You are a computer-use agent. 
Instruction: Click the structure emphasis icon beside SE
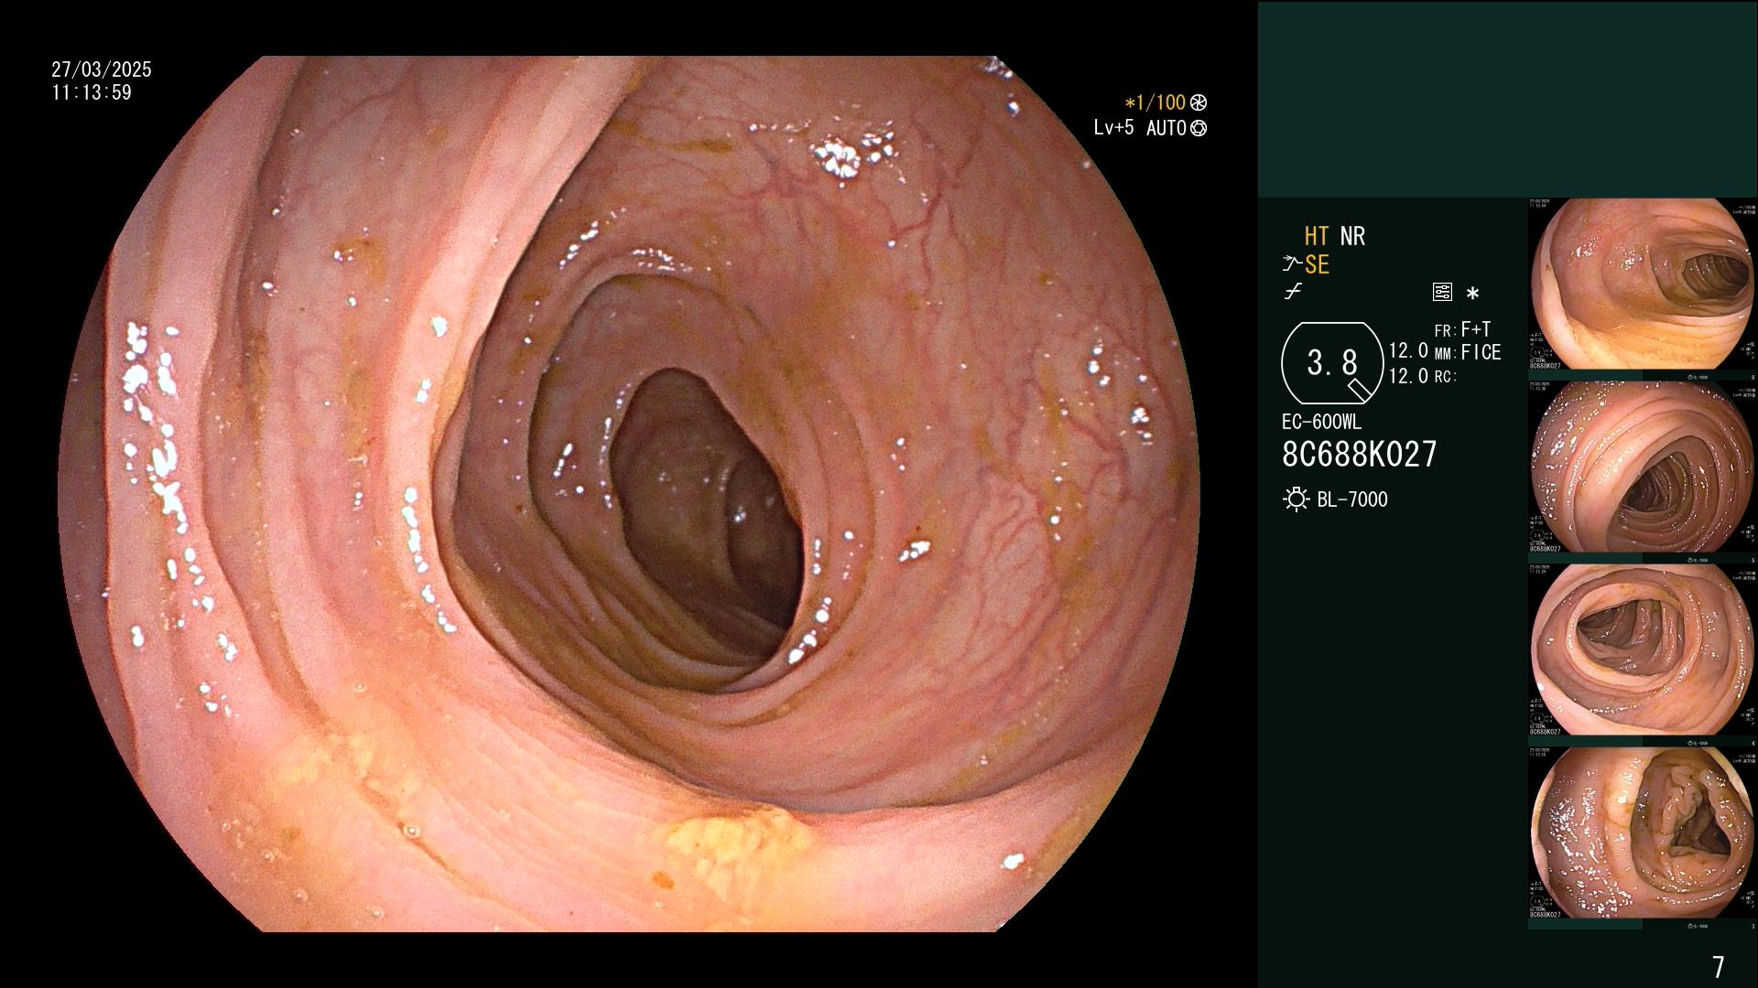click(1292, 264)
